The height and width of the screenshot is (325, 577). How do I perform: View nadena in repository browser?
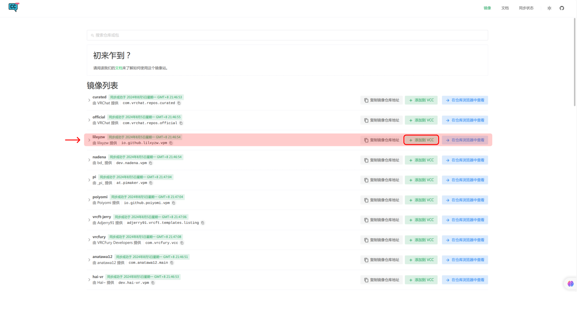(465, 160)
